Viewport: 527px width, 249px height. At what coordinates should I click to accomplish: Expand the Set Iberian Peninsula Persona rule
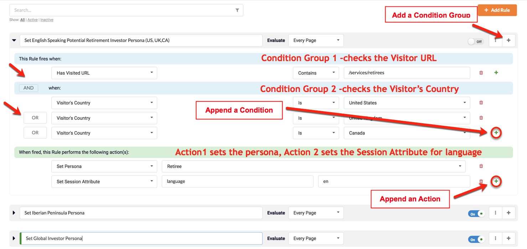pos(14,213)
